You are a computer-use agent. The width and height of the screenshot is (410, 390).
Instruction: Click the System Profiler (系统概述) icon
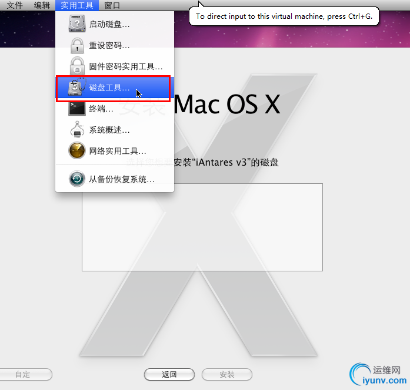tap(77, 129)
